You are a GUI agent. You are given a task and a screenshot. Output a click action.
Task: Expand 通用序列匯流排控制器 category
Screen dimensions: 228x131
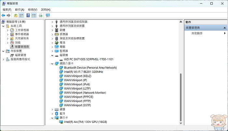coord(52,22)
